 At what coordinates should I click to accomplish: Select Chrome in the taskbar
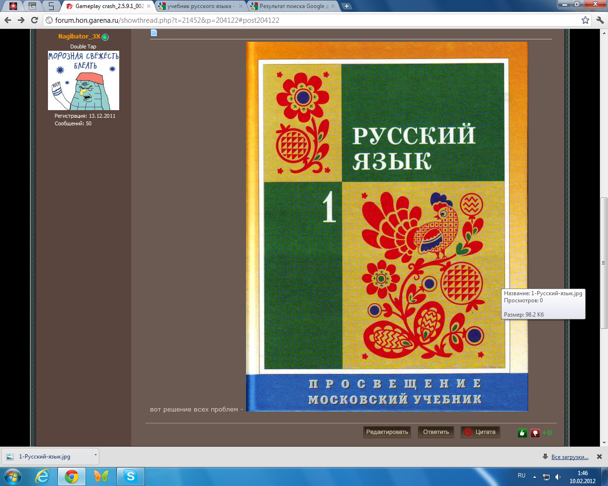[x=72, y=476]
